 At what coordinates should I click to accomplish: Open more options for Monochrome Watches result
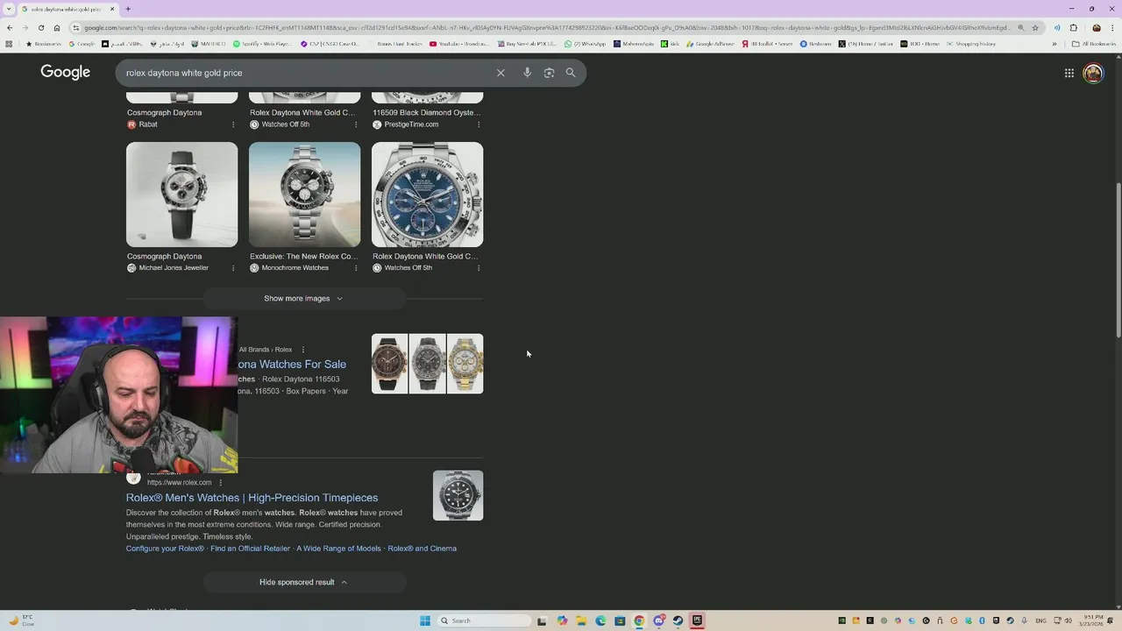pos(356,268)
